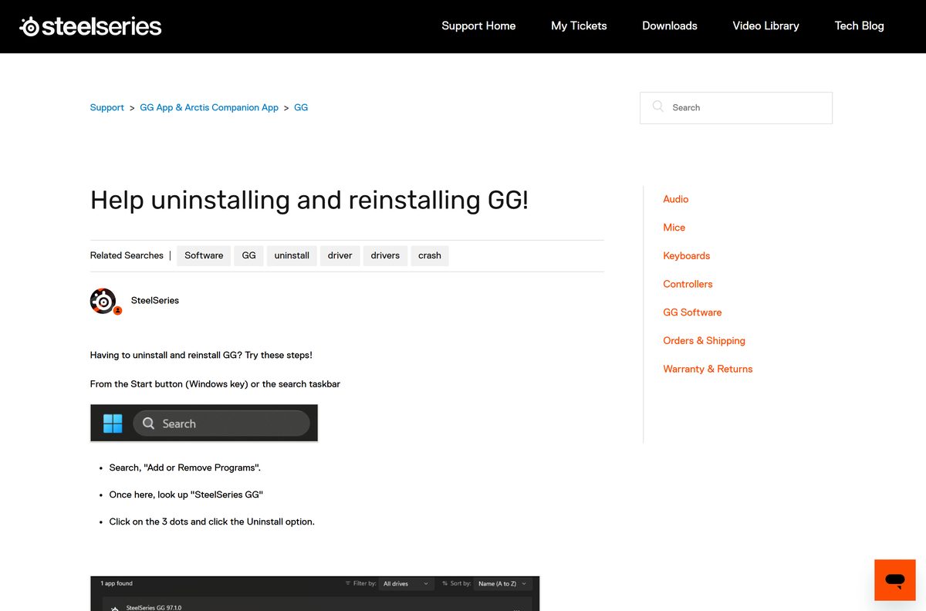Open GG App & Arctis Companion App breadcrumb
Viewport: 926px width, 611px height.
tap(209, 107)
